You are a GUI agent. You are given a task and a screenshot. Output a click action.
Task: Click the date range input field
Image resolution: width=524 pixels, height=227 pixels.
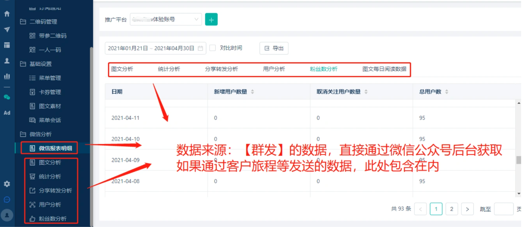[x=156, y=48]
